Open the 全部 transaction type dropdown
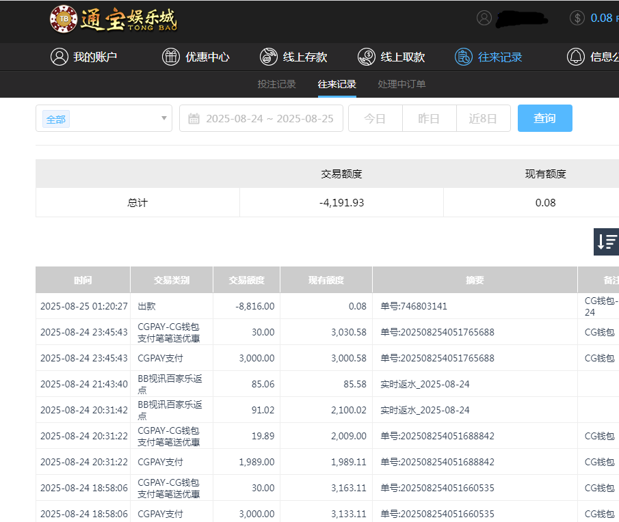 103,118
